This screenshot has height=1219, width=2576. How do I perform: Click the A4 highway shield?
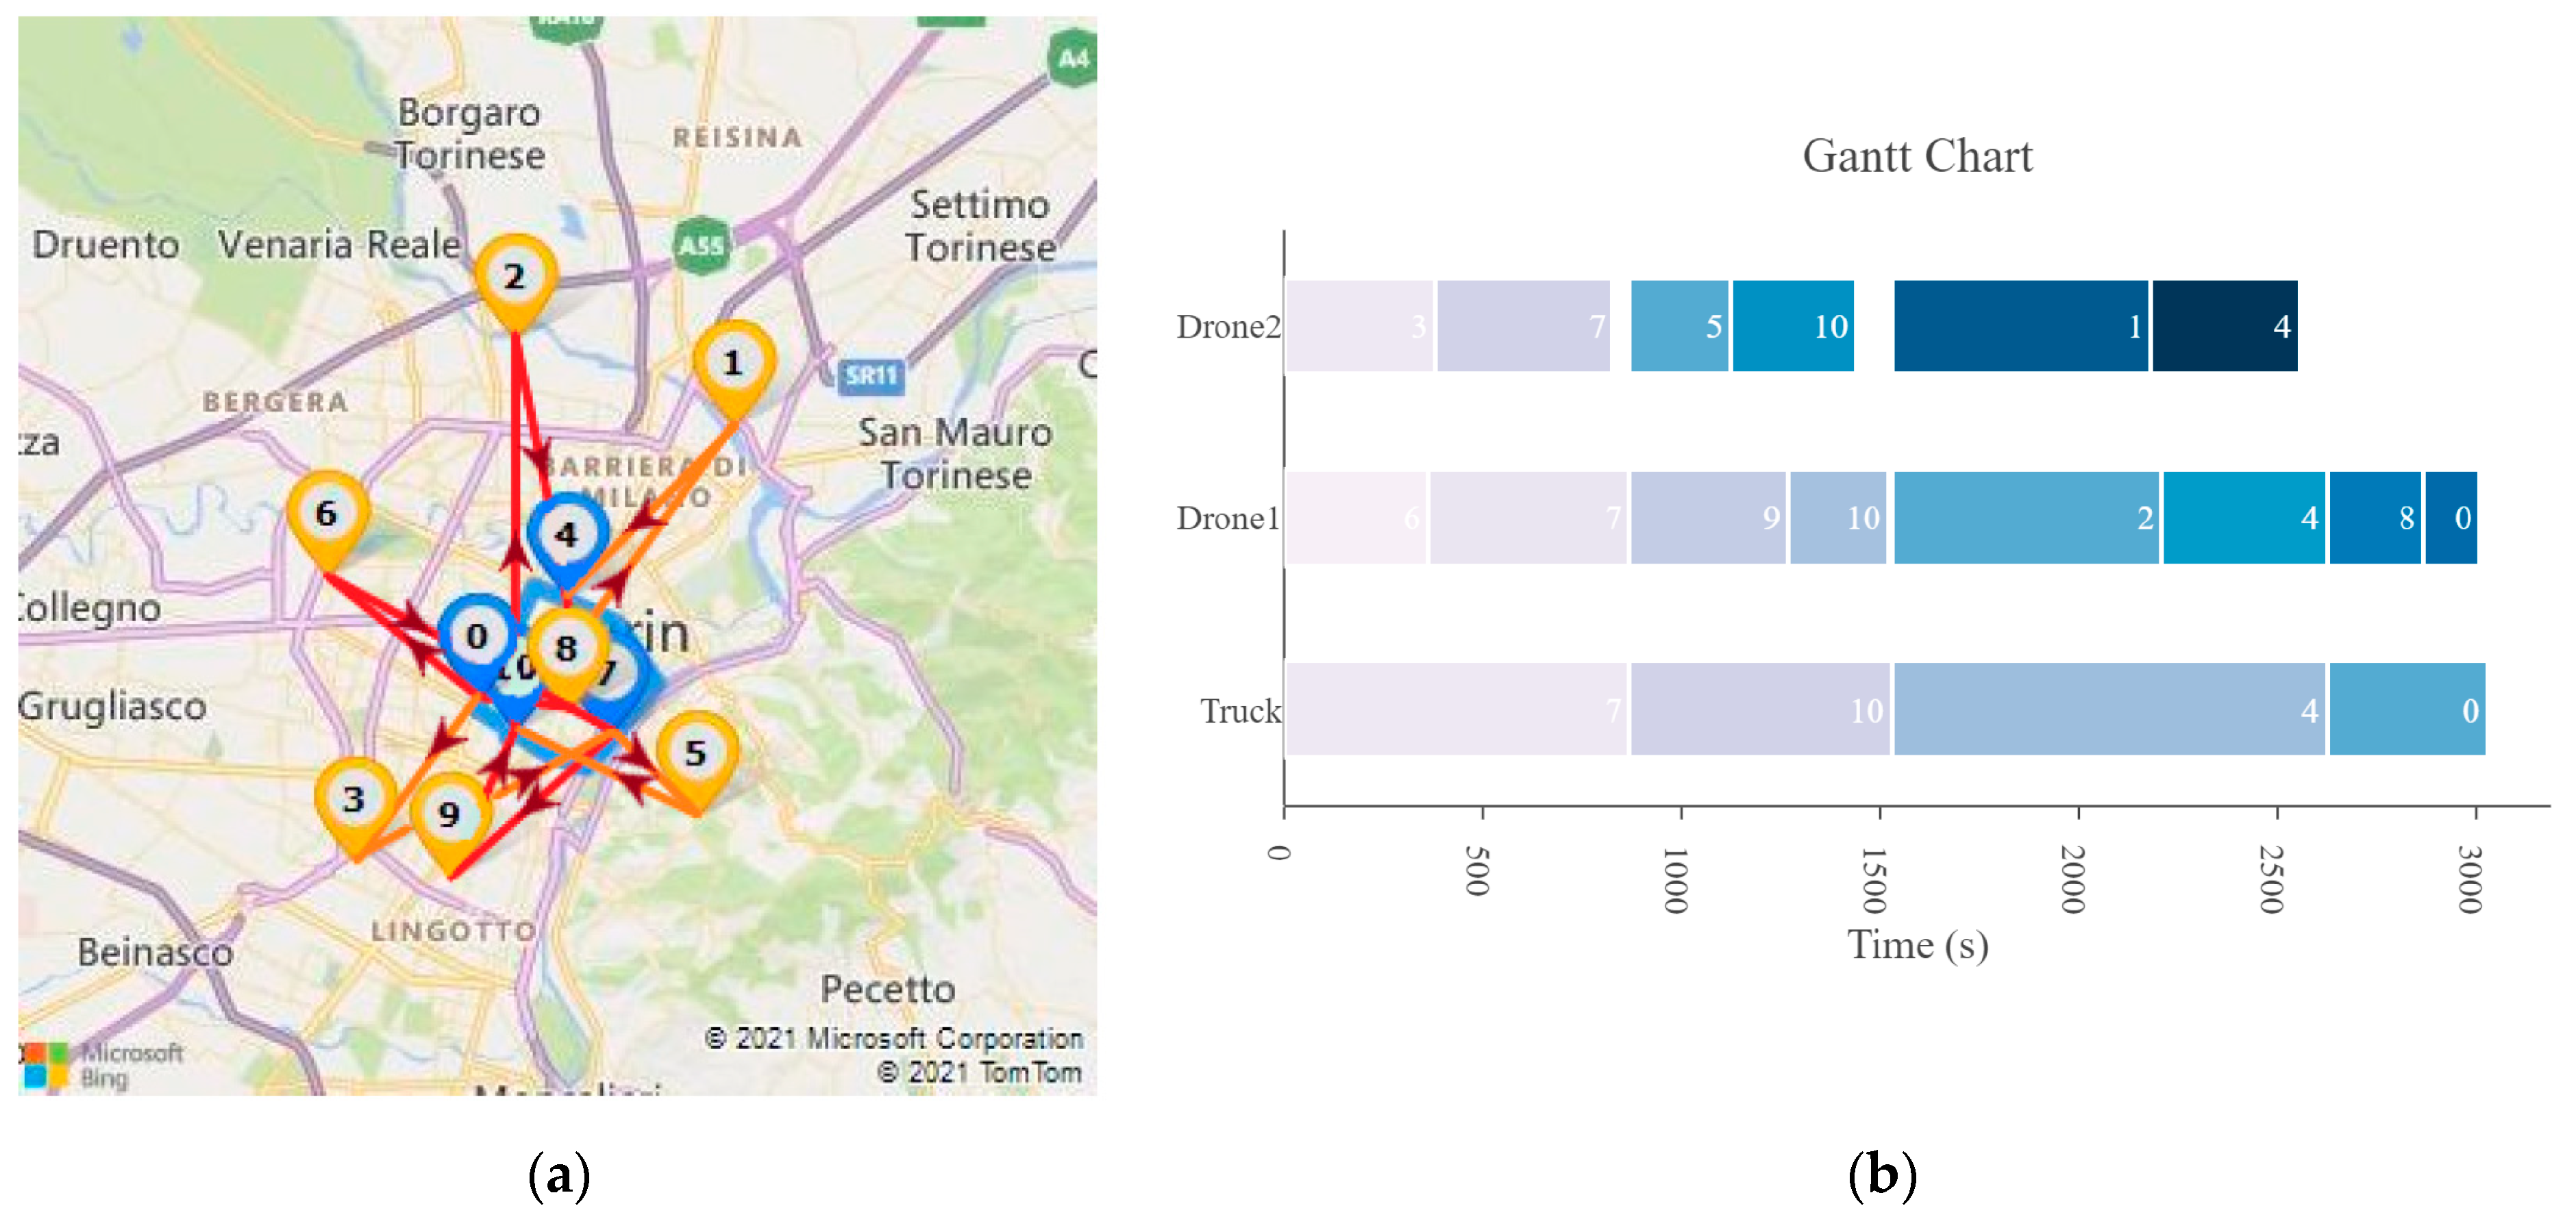click(x=1074, y=58)
